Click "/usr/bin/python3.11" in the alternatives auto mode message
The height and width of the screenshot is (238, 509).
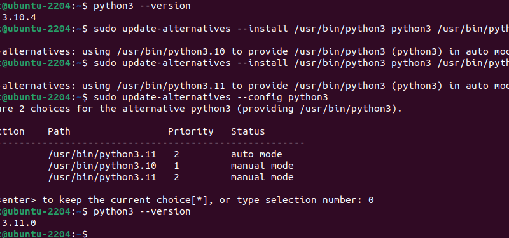coord(171,86)
